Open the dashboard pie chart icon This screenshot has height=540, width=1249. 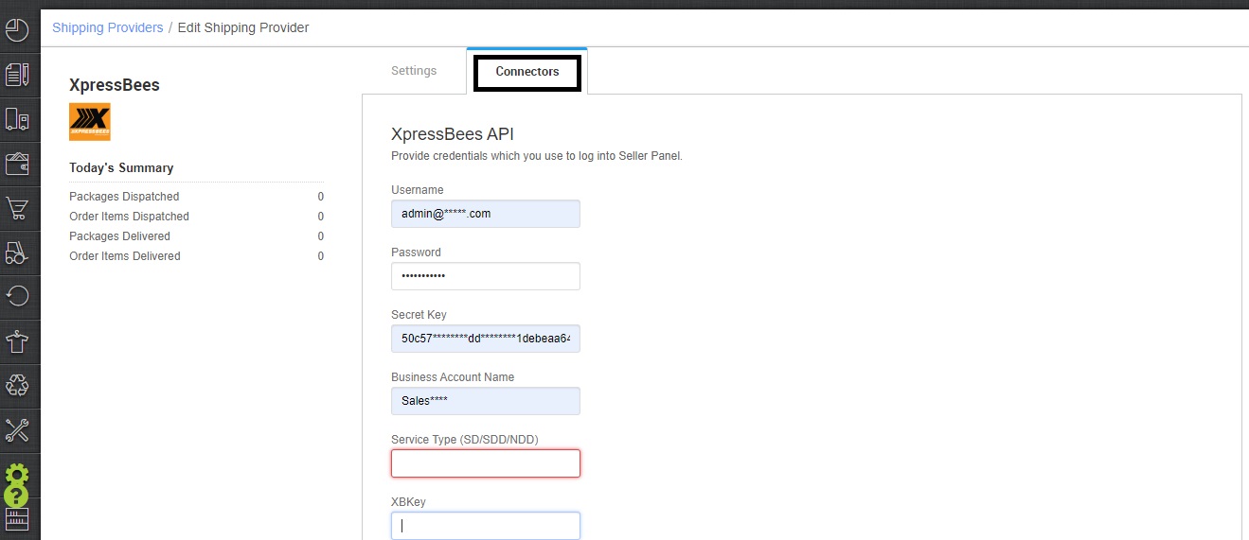click(x=18, y=30)
